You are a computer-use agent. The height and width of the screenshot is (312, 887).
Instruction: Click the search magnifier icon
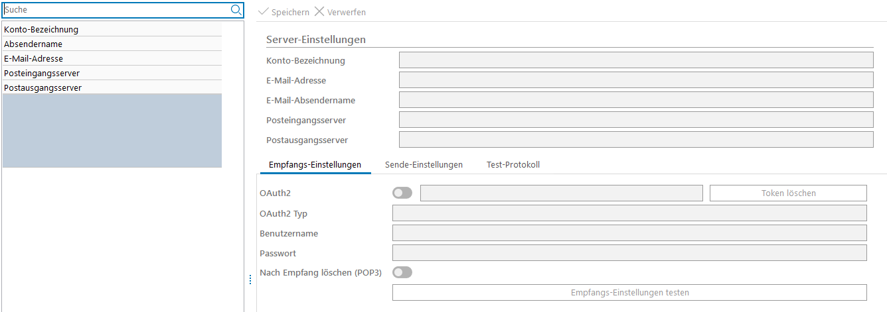236,10
